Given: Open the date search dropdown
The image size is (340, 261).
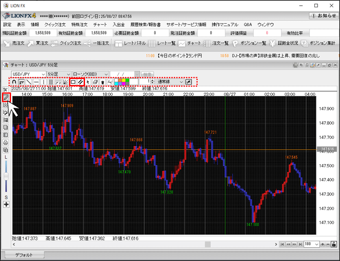Looking at the screenshot, I should coord(137,74).
